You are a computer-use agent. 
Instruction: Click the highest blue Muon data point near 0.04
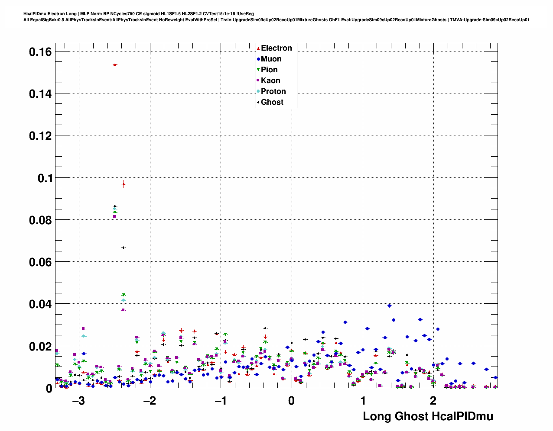[389, 306]
